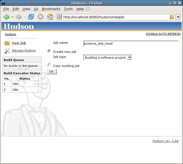Screen dimensions: 183x164
Task: Open the New Job link
Action: coord(19,43)
